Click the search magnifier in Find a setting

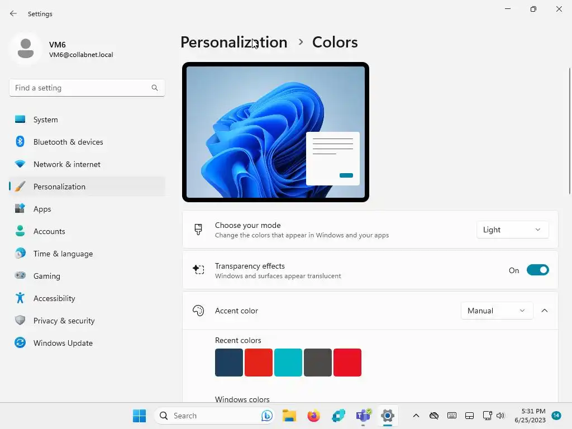[x=155, y=88]
